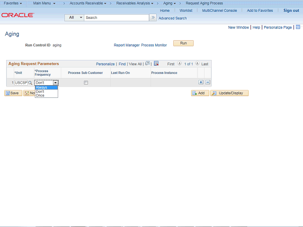The height and width of the screenshot is (227, 303).
Task: Click the Process Sub Customer header
Action: click(x=85, y=73)
